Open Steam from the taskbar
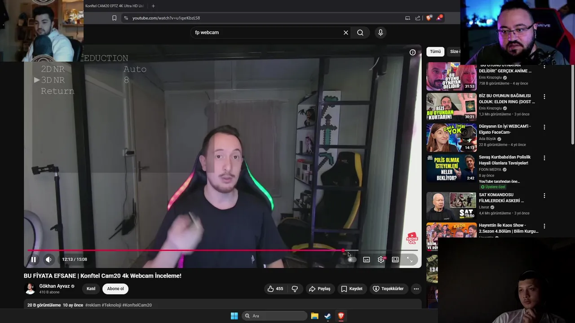 328,316
